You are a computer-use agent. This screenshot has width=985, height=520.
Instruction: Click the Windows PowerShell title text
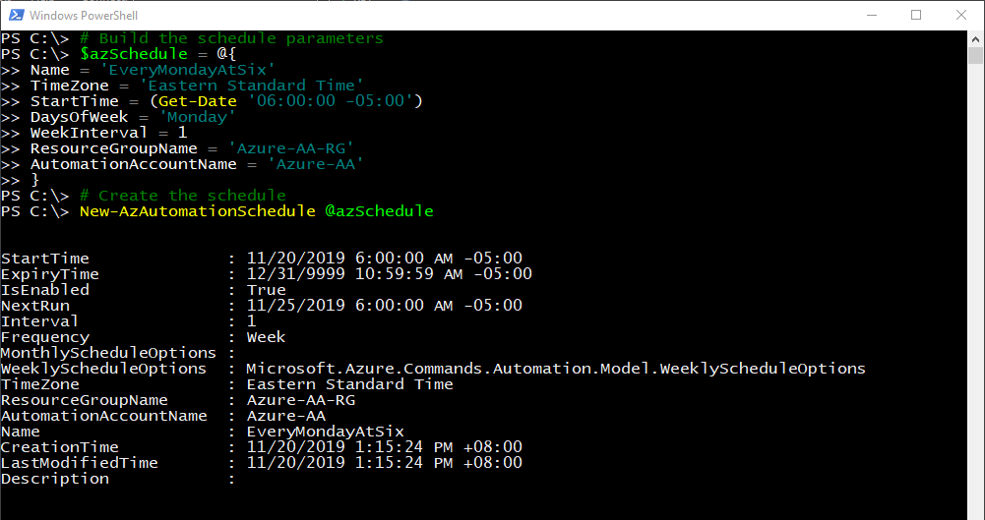pos(85,16)
